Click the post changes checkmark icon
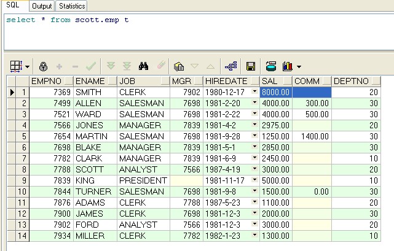This screenshot has width=394, height=251. [91, 66]
